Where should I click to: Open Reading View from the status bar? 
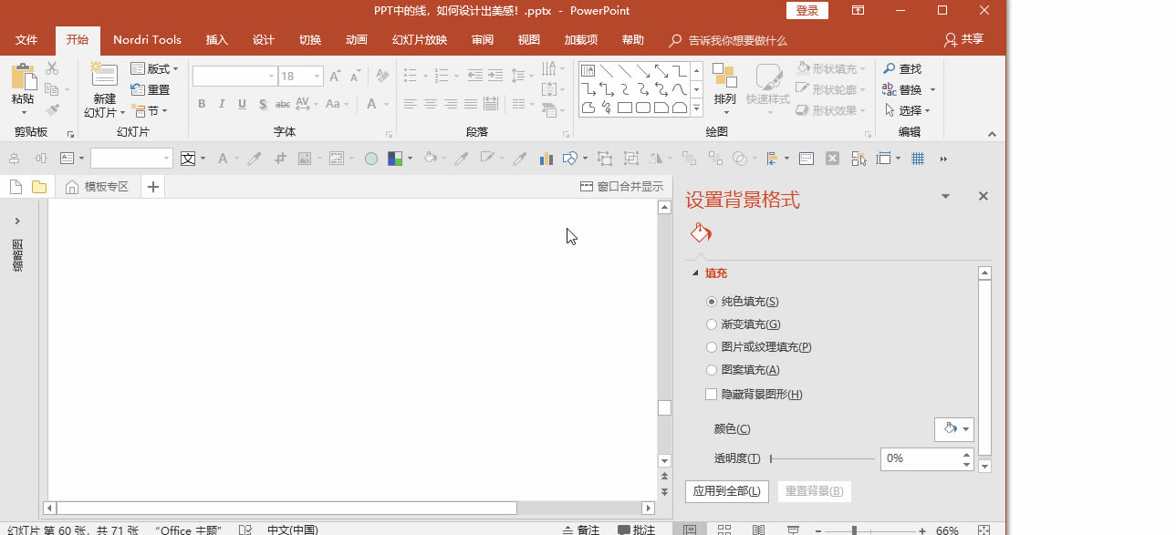[x=758, y=529]
